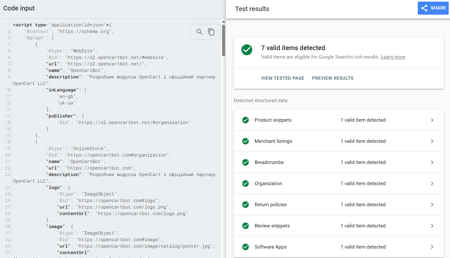Screen dimensions: 450x258
Task: Click PREVIEW RESULTS
Action: [x=332, y=78]
